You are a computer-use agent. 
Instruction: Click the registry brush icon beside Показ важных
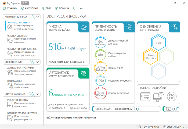tap(10, 118)
